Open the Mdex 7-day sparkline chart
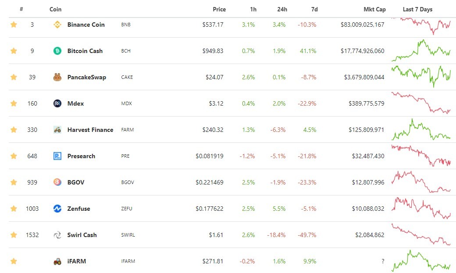The height and width of the screenshot is (273, 456). point(421,103)
